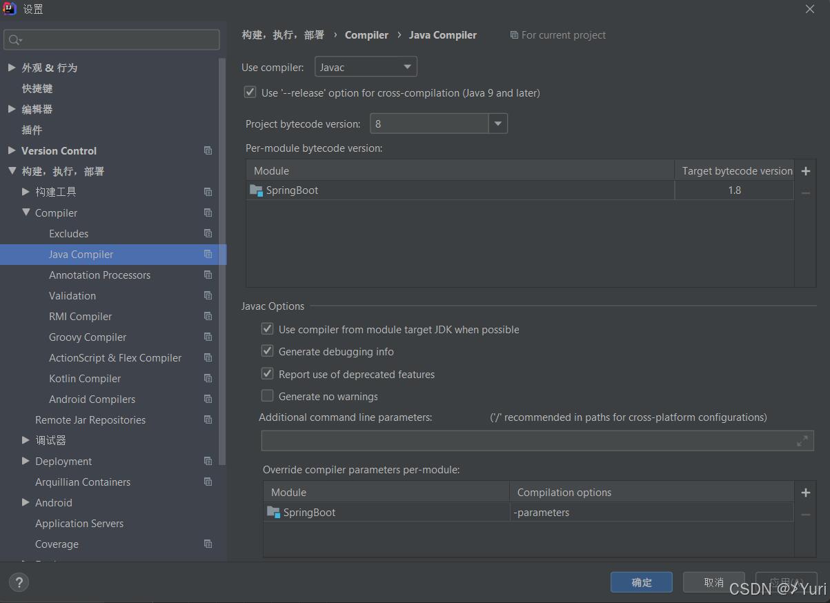Open the Project bytecode version dropdown
This screenshot has height=603, width=830.
497,123
